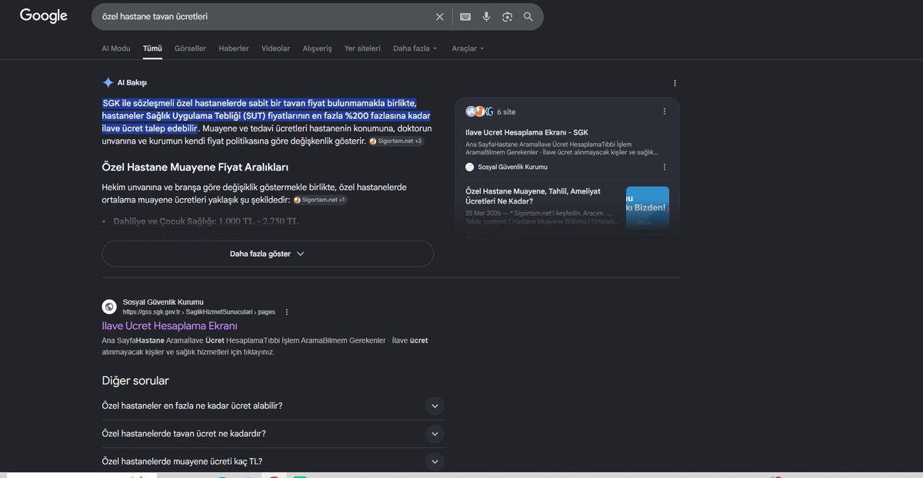Open the Araçlar dropdown
The height and width of the screenshot is (478, 923).
[x=468, y=48]
